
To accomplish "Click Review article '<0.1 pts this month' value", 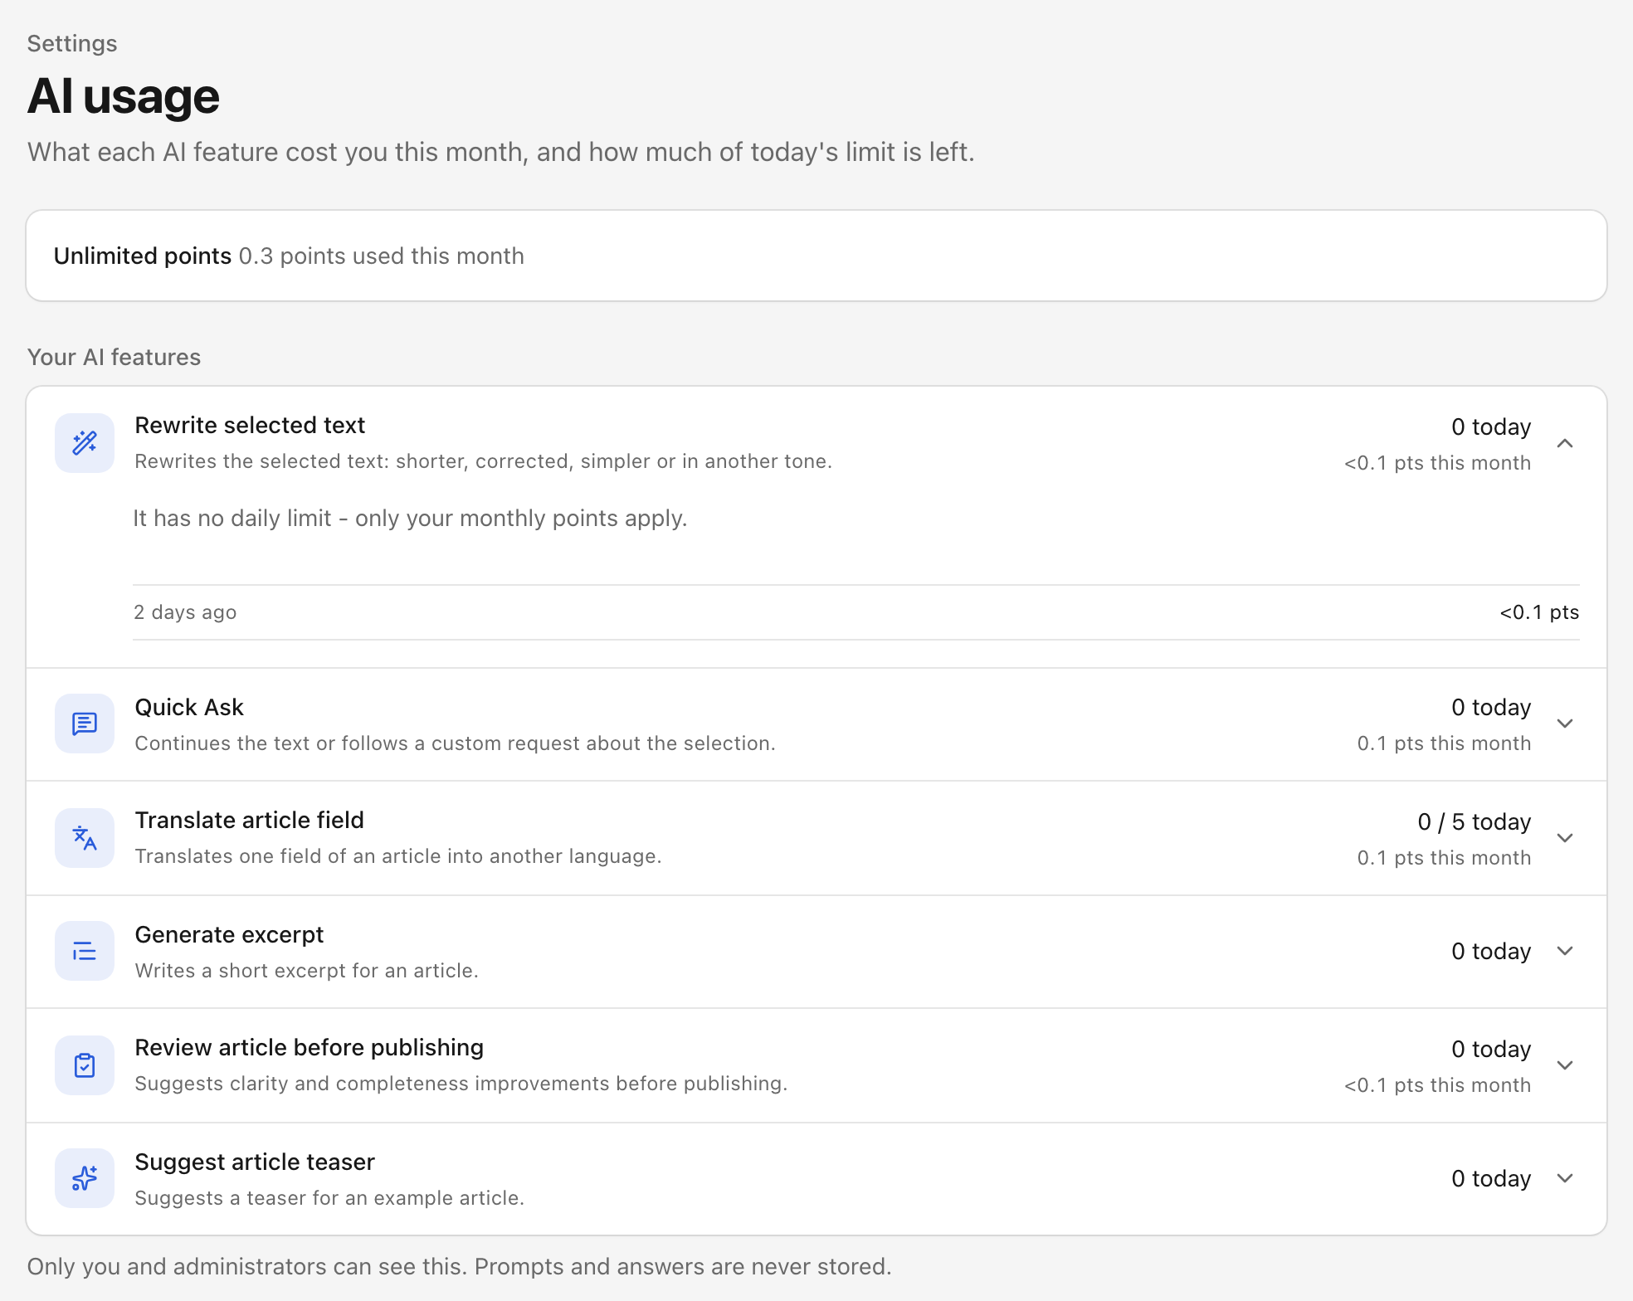I will click(x=1437, y=1085).
